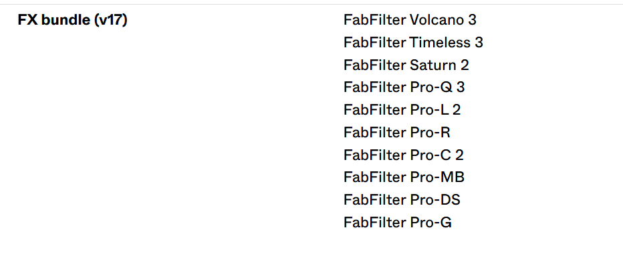Click the word Timeless in the second entry
Screen dimensions: 623x278
click(440, 43)
